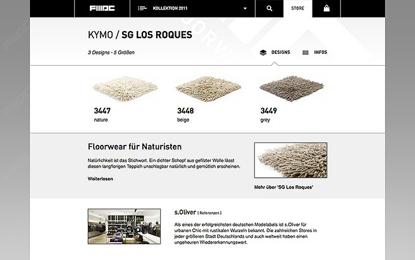Click the s.Oliver Referenzen heading
The height and width of the screenshot is (260, 415).
198,213
